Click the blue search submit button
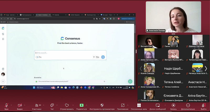The width and height of the screenshot is (210, 112). (103, 57)
